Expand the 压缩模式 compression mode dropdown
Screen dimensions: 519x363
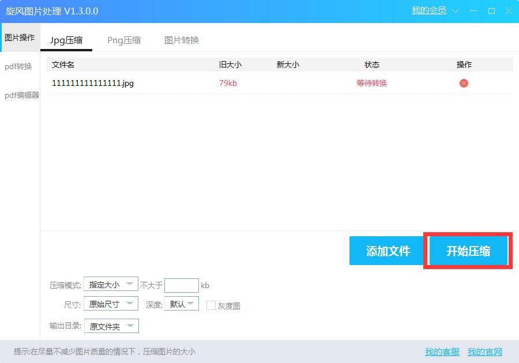coord(111,284)
